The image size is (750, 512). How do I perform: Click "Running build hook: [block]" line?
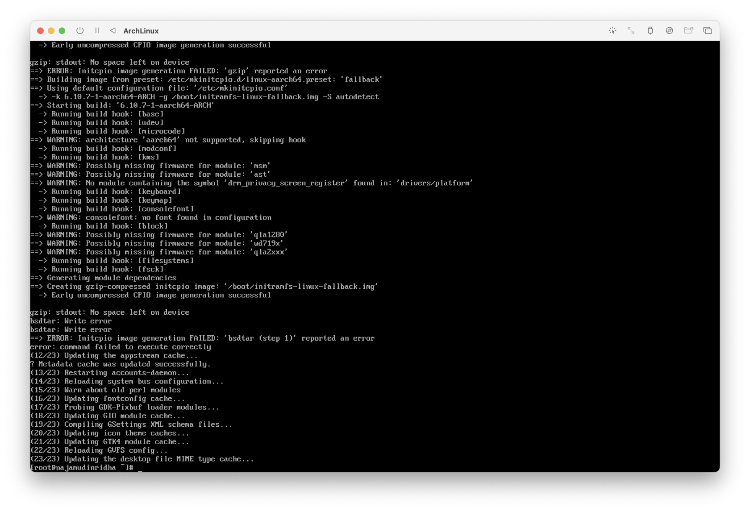point(103,226)
